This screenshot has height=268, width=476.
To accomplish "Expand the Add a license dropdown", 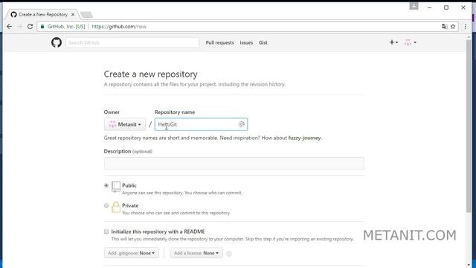I will point(196,253).
